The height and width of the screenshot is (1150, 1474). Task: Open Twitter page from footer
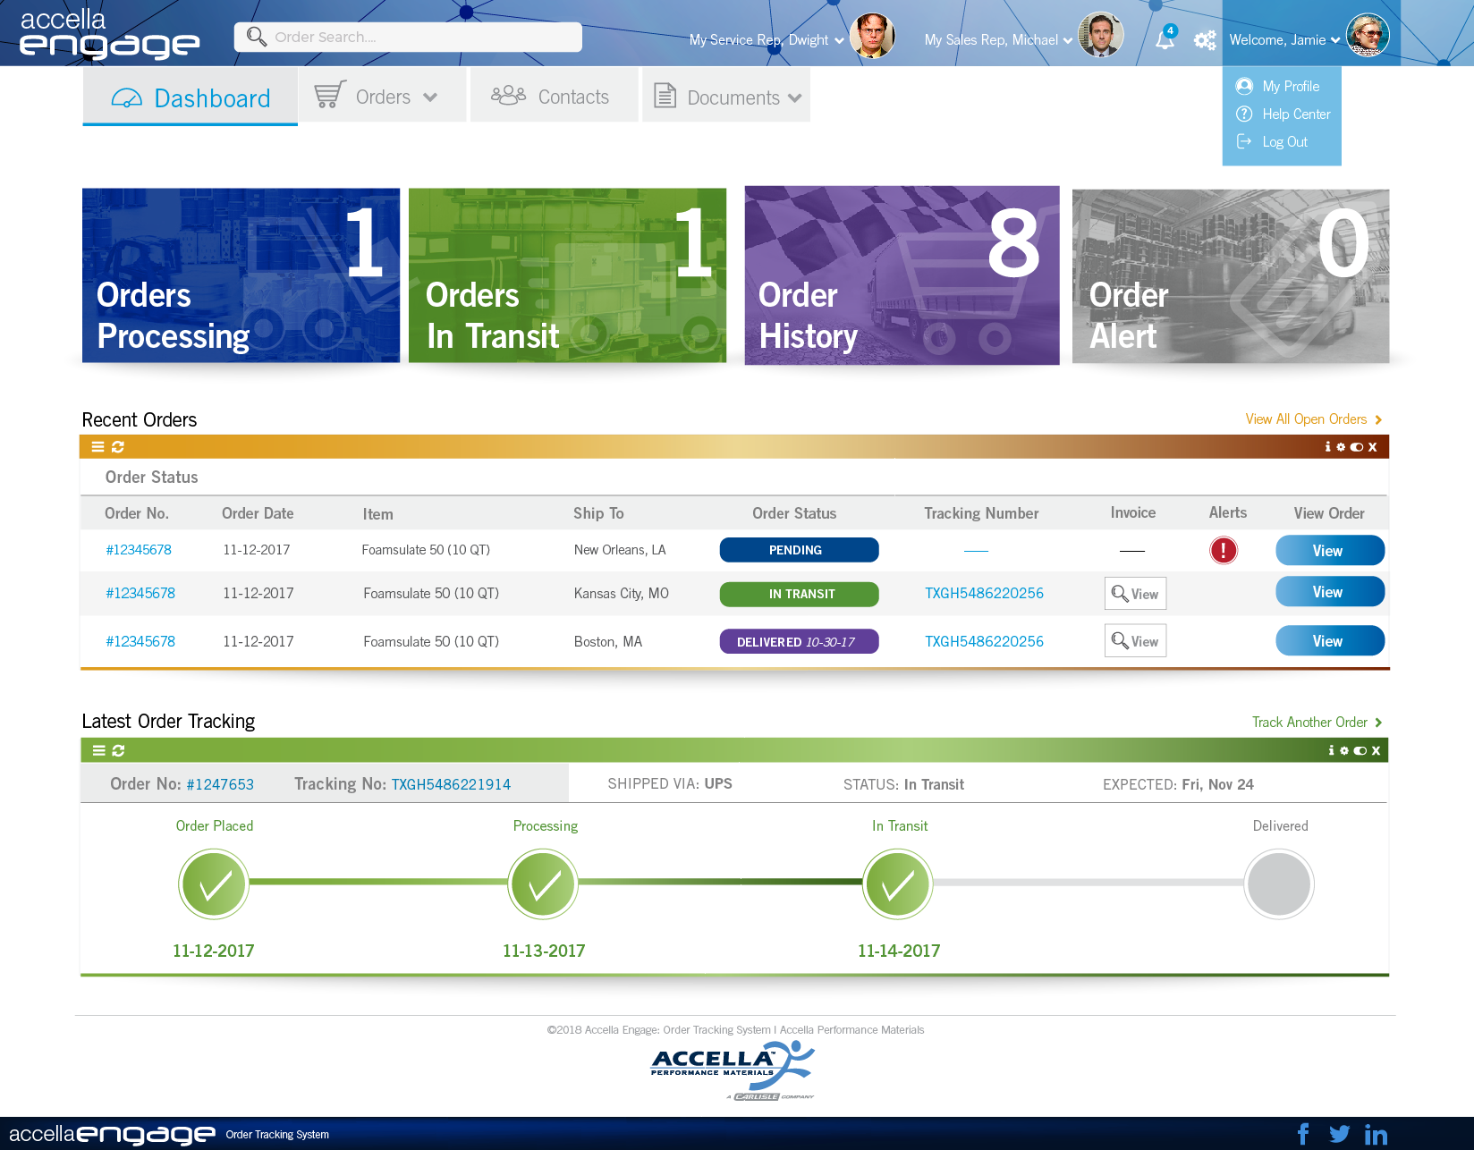pos(1339,1134)
